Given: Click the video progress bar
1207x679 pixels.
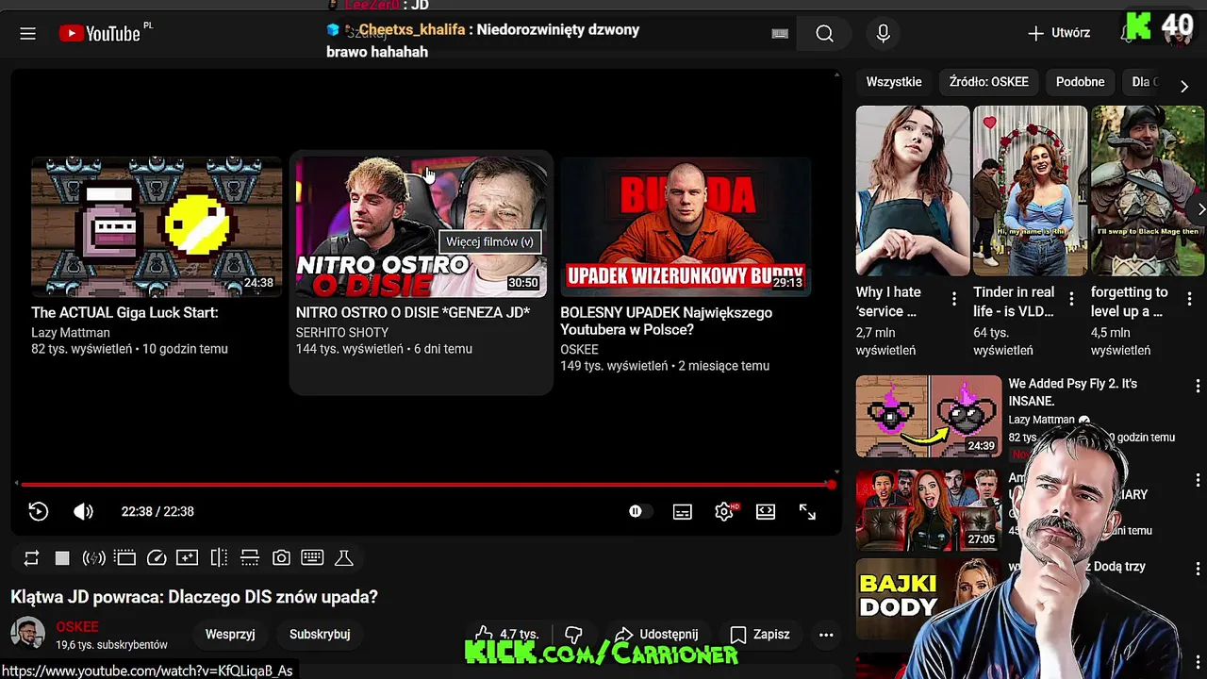Looking at the screenshot, I should click(425, 485).
